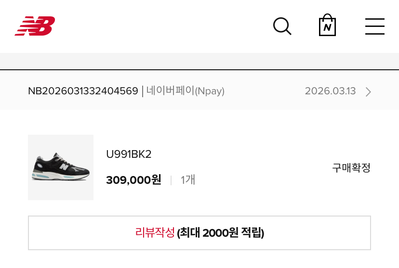This screenshot has height=268, width=399.
Task: Click the 1개 quantity text
Action: point(188,180)
